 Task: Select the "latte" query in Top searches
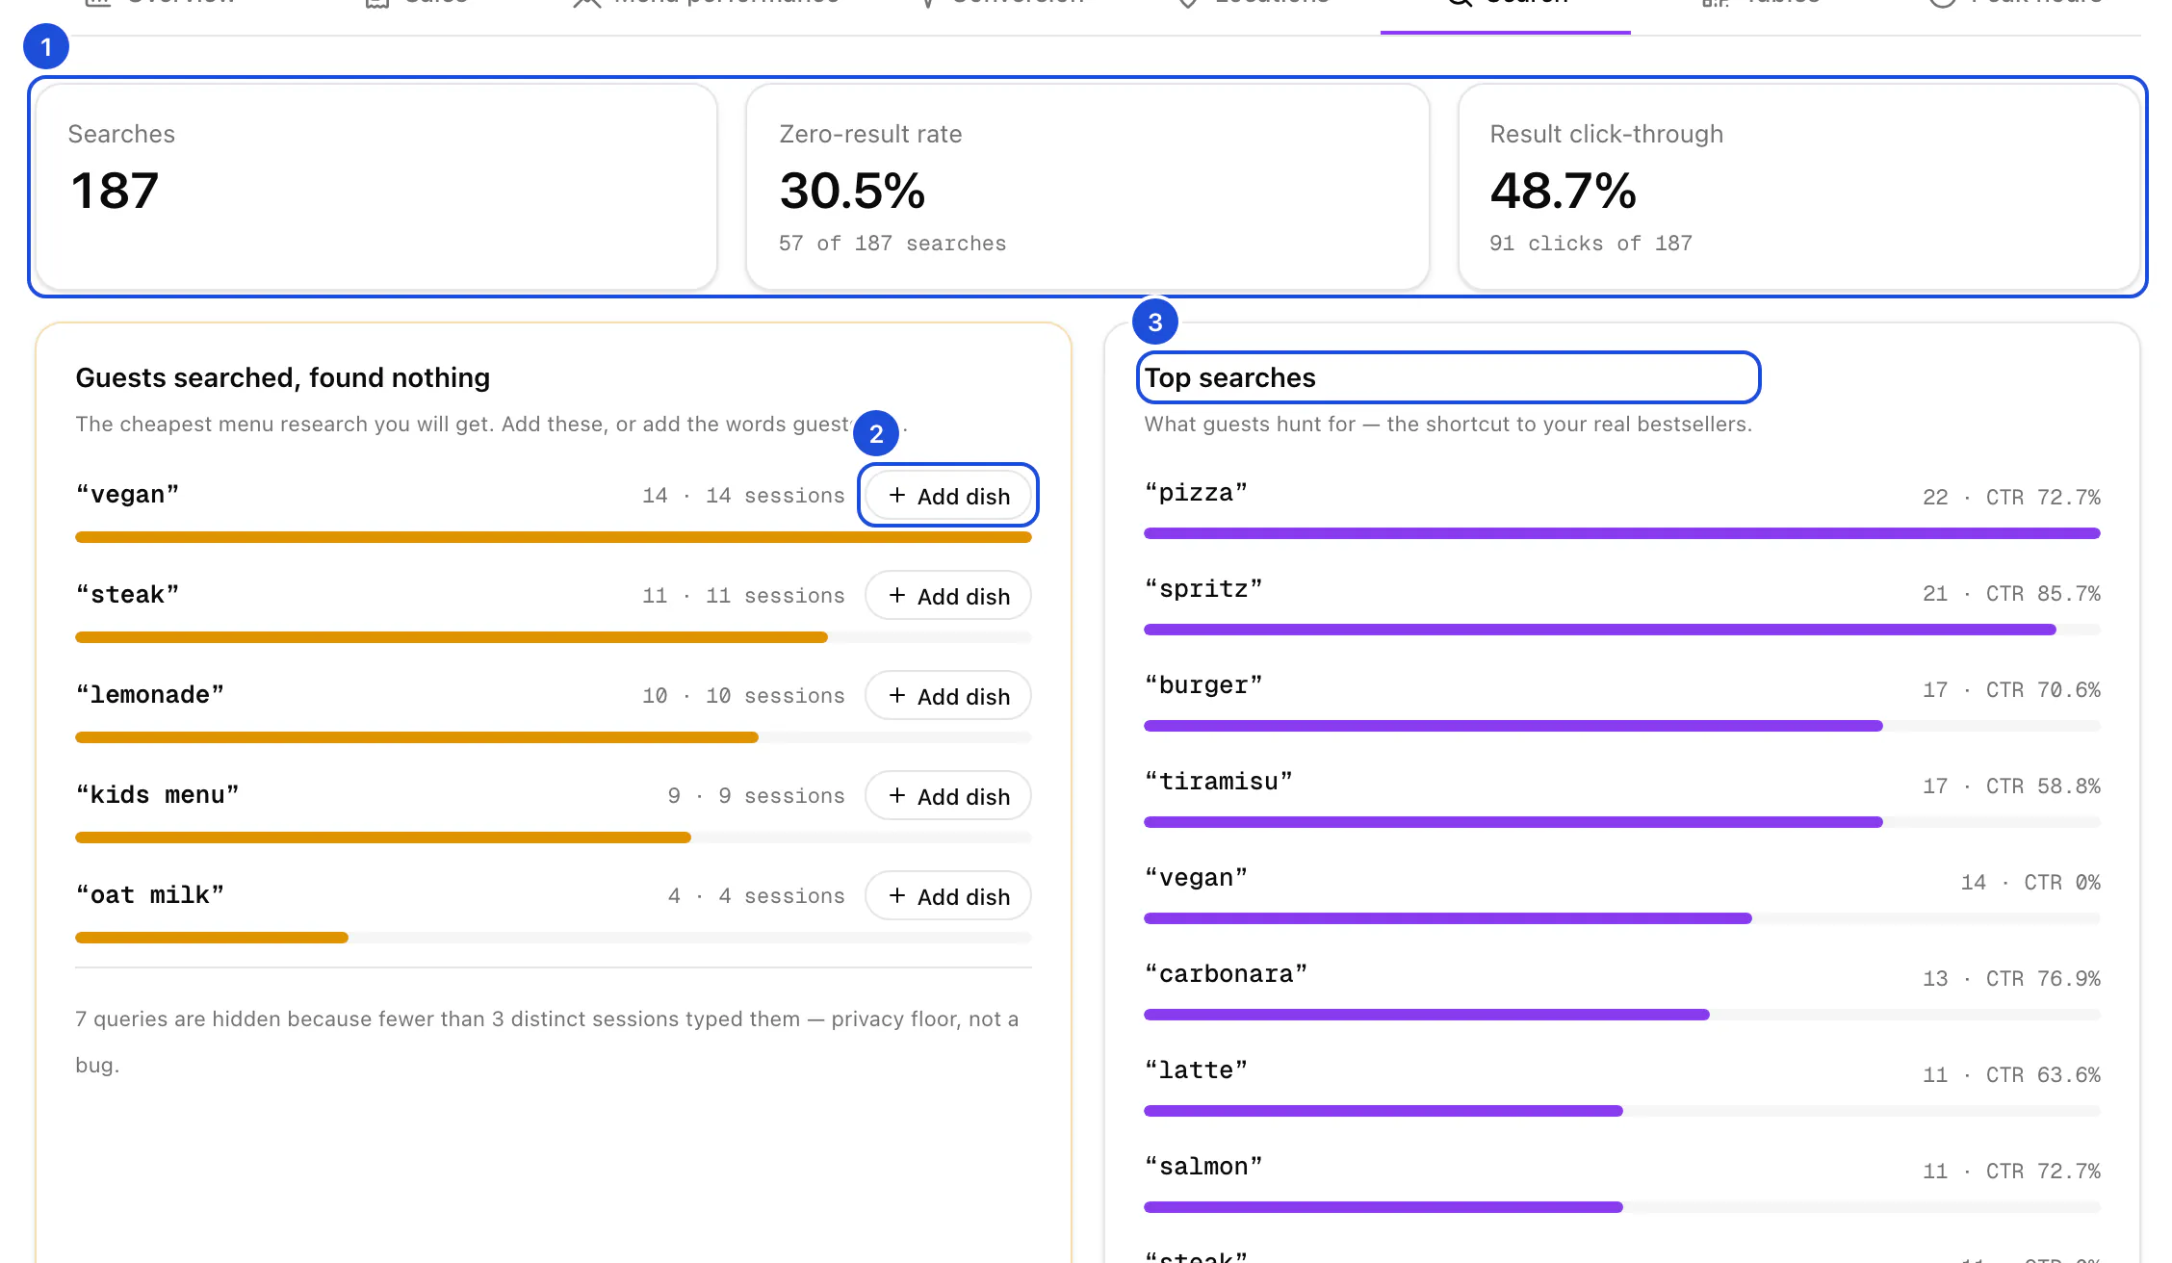point(1196,1070)
